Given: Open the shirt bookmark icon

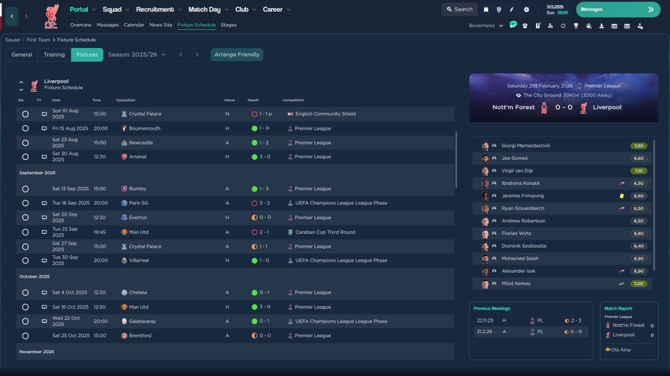Looking at the screenshot, I should (x=525, y=26).
